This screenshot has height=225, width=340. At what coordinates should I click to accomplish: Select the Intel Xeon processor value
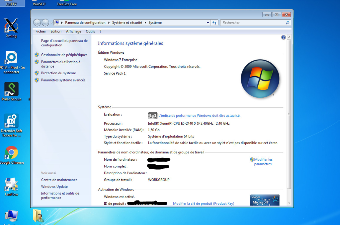tap(189, 123)
